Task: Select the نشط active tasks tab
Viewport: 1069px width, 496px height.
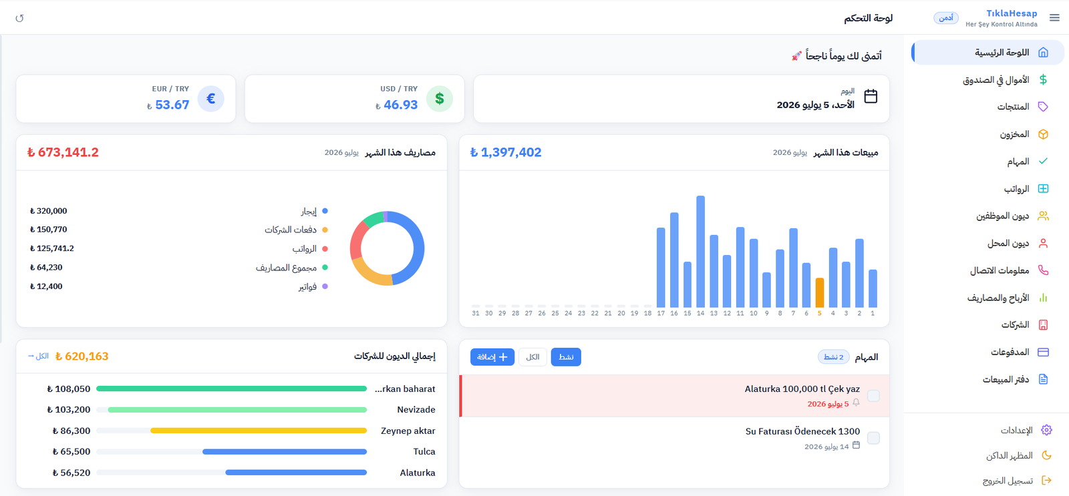Action: coord(566,357)
